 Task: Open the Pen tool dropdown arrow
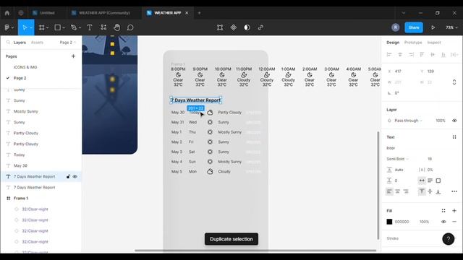coord(80,27)
